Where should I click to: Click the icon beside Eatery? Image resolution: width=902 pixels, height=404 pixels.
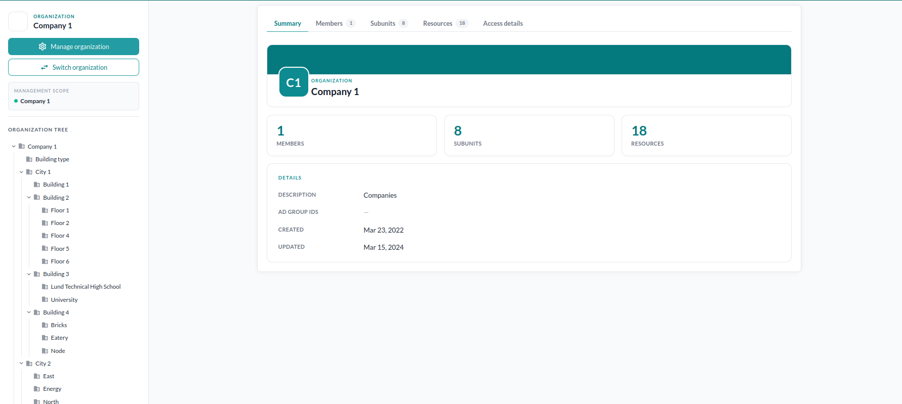click(x=45, y=338)
